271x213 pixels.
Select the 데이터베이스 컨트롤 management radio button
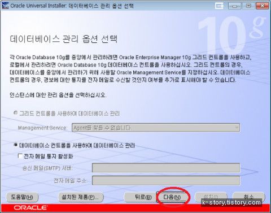click(16, 145)
